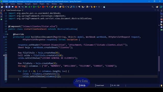Click the red toolbar icon after the console icon
Viewport: 163px width, 92px height.
[x=16, y=7]
